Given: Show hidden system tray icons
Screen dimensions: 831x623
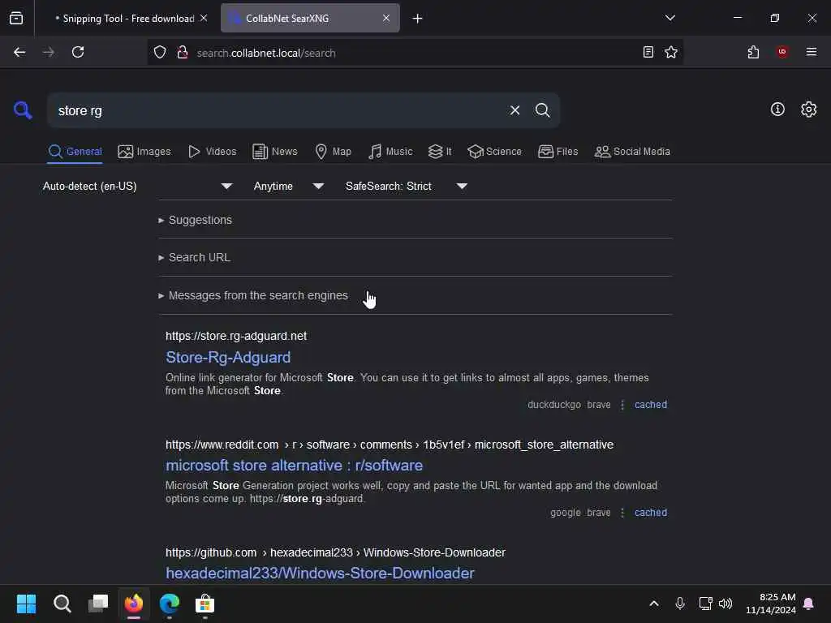Looking at the screenshot, I should pyautogui.click(x=654, y=604).
